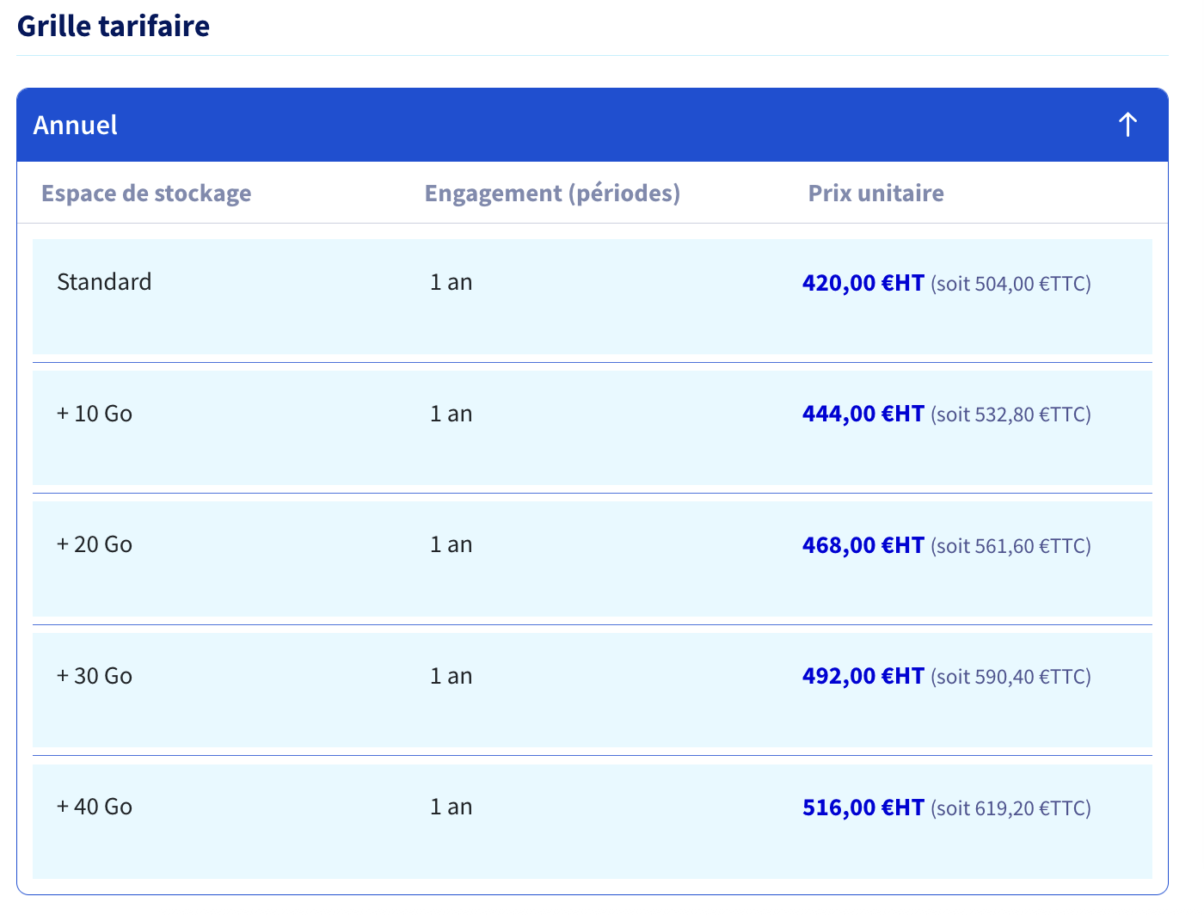The height and width of the screenshot is (915, 1204).
Task: Click the 468,00 €HT price
Action: [863, 545]
